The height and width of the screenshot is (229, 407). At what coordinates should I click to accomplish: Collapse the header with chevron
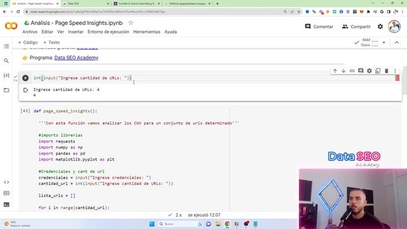click(x=397, y=43)
